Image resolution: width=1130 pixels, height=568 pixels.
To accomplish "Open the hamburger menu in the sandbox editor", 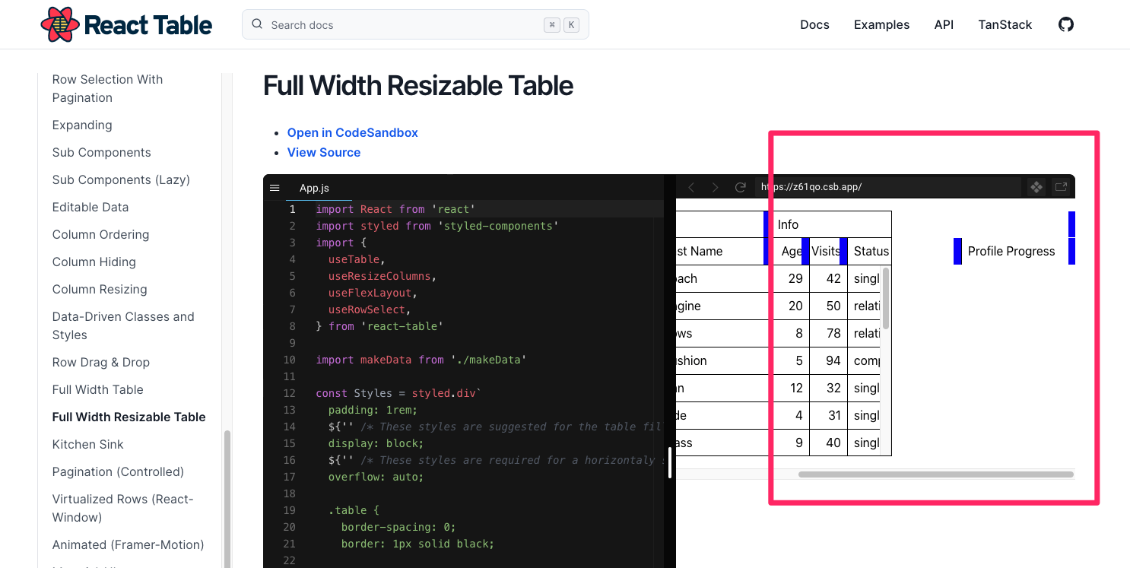I will [x=275, y=187].
